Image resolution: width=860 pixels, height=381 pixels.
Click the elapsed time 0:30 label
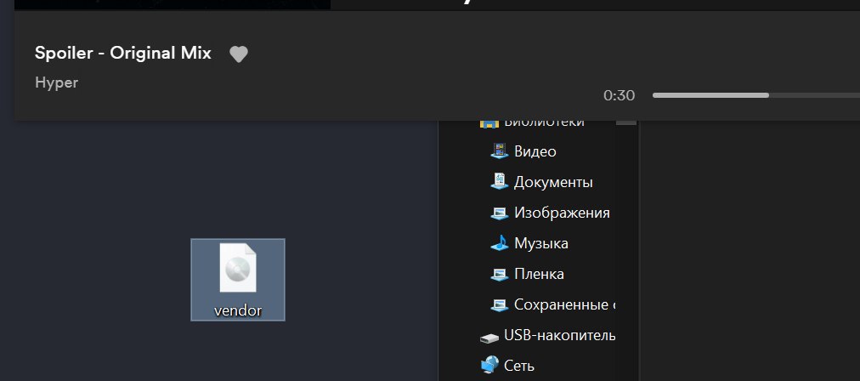tap(619, 95)
